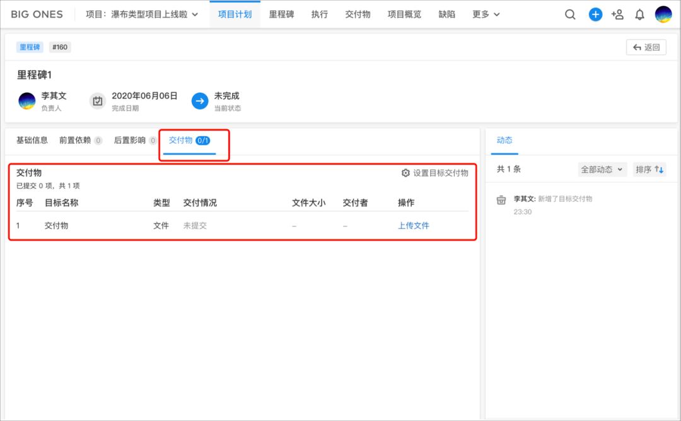This screenshot has width=681, height=421.
Task: Click the 里程碑 type tag
Action: click(x=30, y=47)
